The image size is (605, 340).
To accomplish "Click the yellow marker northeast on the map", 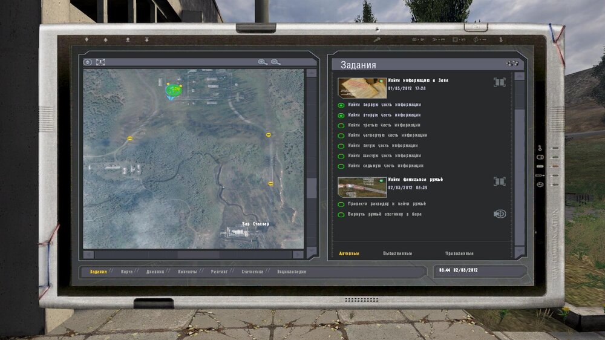I will [268, 135].
